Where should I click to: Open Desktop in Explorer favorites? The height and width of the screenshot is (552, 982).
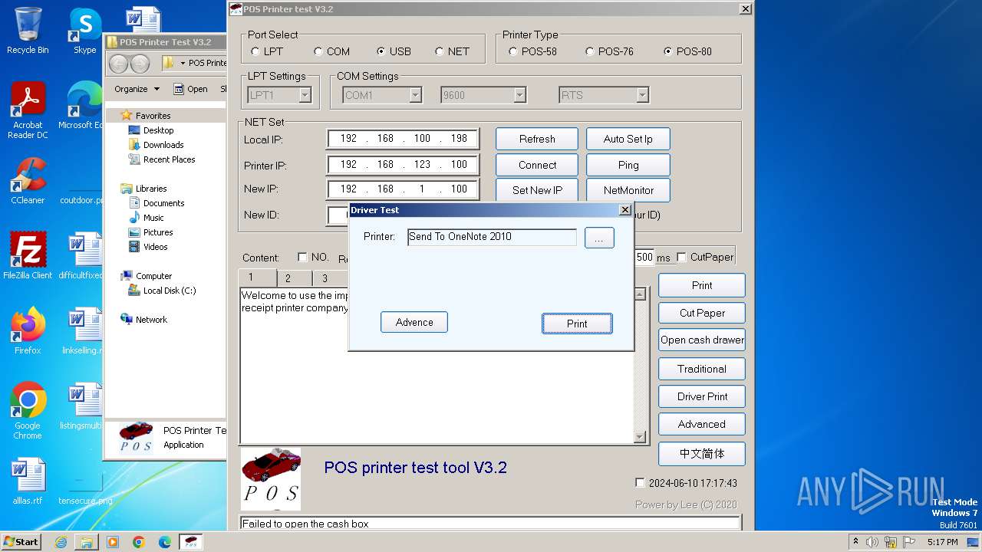[158, 130]
